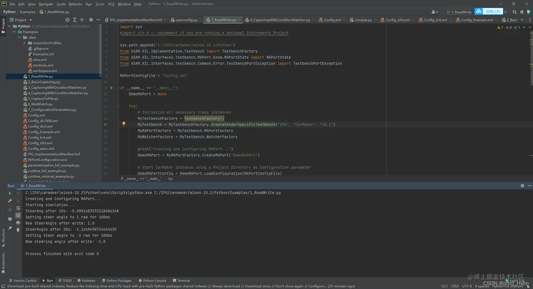Click the yellow lightbulb intention icon

point(124,124)
